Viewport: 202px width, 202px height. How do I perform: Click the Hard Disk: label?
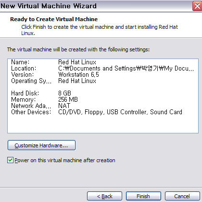click(x=25, y=93)
